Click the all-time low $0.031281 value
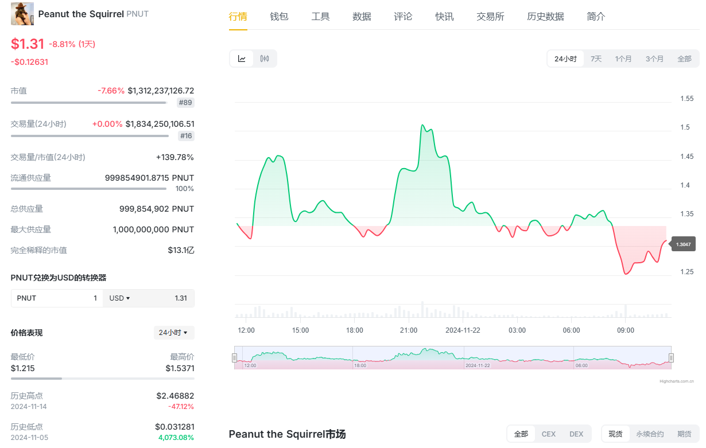 point(174,427)
